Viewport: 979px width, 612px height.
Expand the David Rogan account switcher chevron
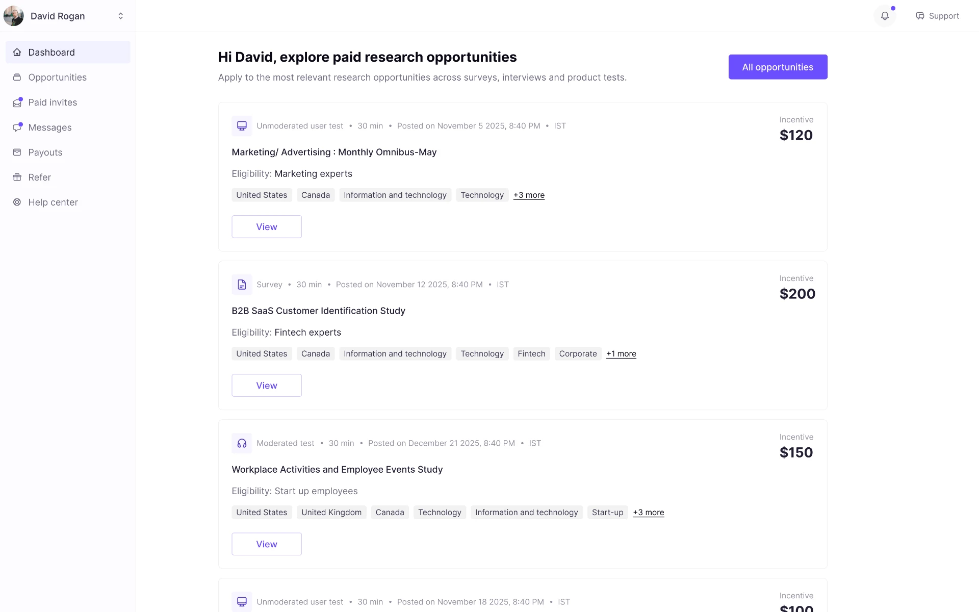(x=121, y=16)
